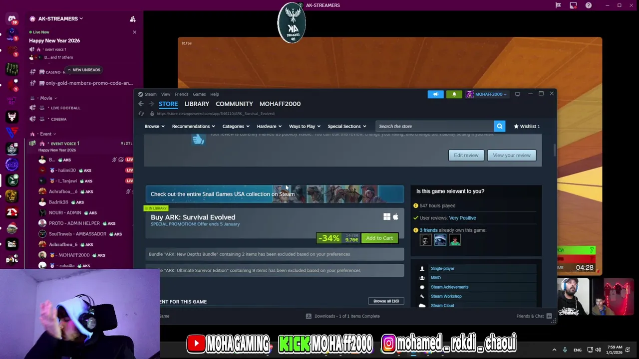Switch to the COMMUNITY tab
Image resolution: width=639 pixels, height=359 pixels.
click(234, 104)
